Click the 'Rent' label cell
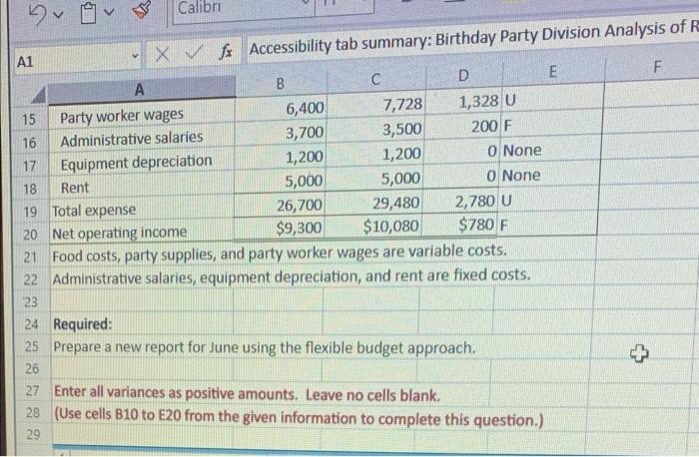 tap(75, 188)
